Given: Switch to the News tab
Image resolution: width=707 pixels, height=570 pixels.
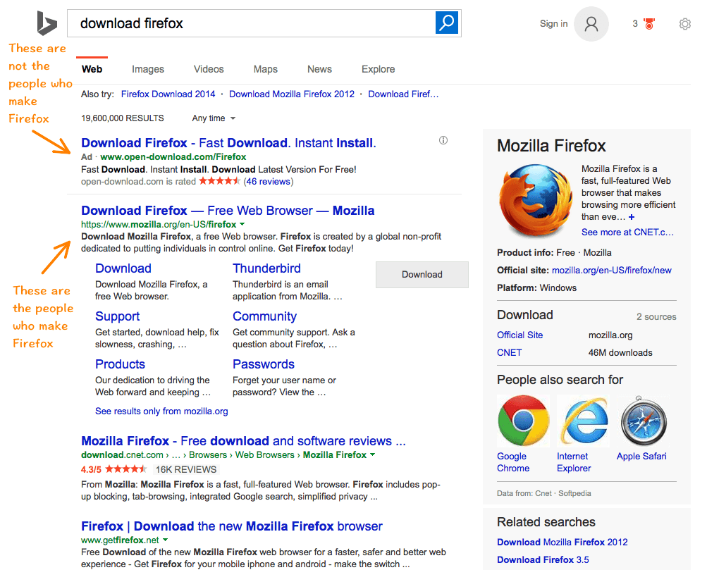Looking at the screenshot, I should tap(320, 69).
